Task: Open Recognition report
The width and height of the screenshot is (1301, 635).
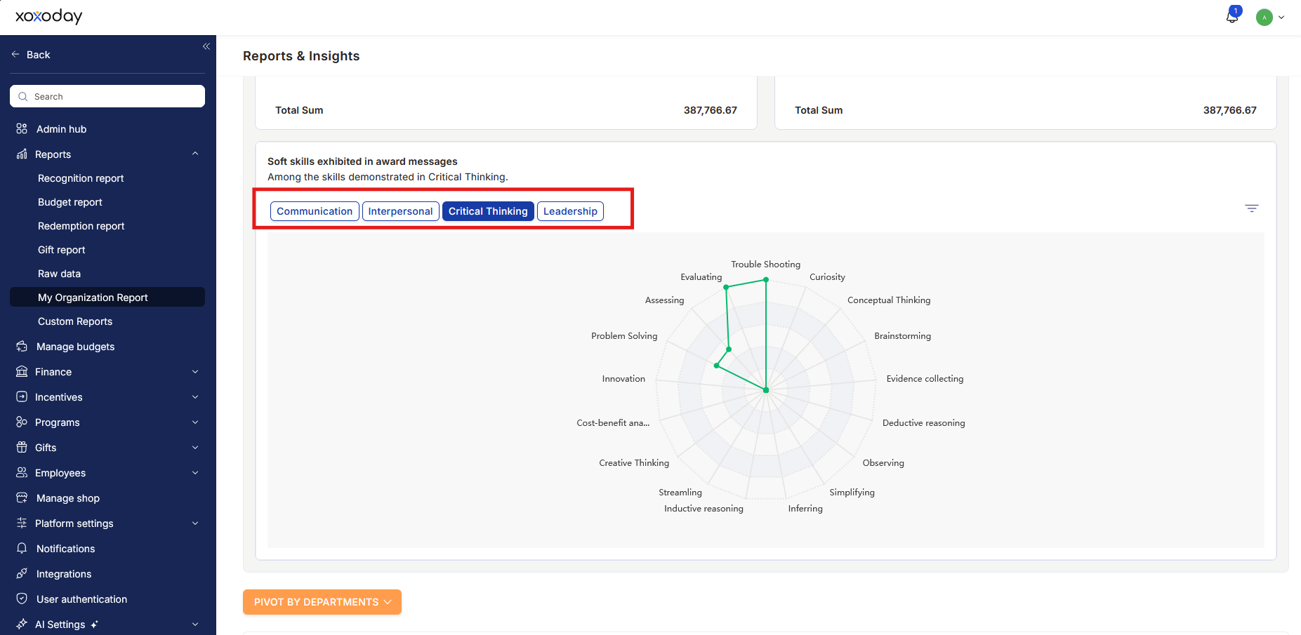Action: [81, 178]
